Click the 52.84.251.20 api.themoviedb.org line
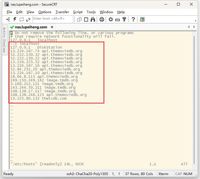The width and height of the screenshot is (200, 179). coord(45,69)
